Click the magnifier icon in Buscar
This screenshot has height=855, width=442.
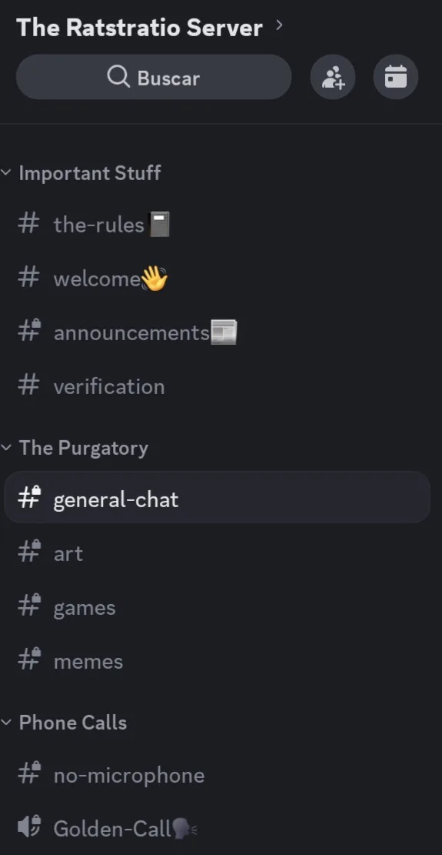(x=118, y=77)
